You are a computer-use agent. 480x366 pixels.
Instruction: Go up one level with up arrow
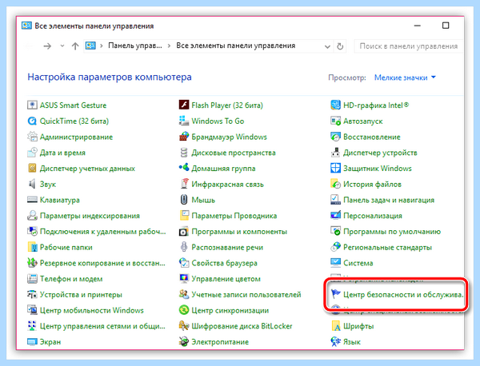75,46
